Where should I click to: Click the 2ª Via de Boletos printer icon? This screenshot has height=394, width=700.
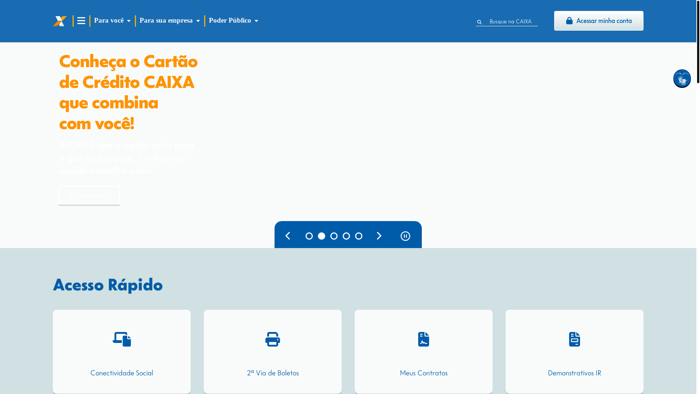click(x=273, y=339)
